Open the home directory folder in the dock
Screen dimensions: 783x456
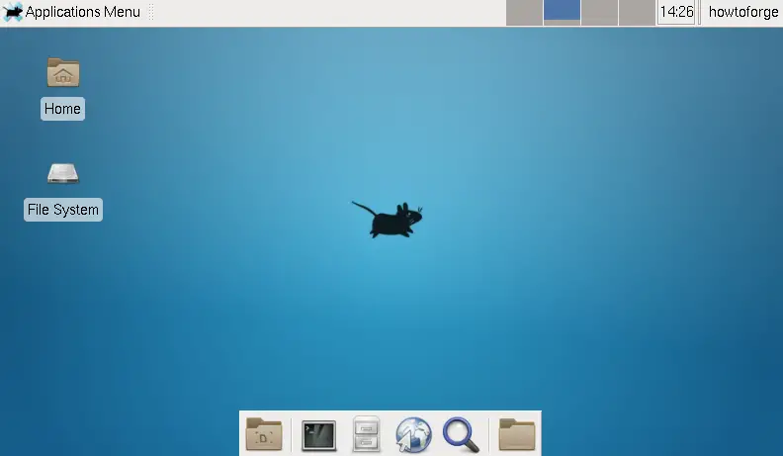pyautogui.click(x=517, y=434)
